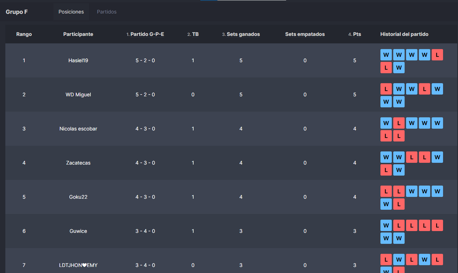Open participant Zacatecas
The image size is (458, 273).
point(78,163)
